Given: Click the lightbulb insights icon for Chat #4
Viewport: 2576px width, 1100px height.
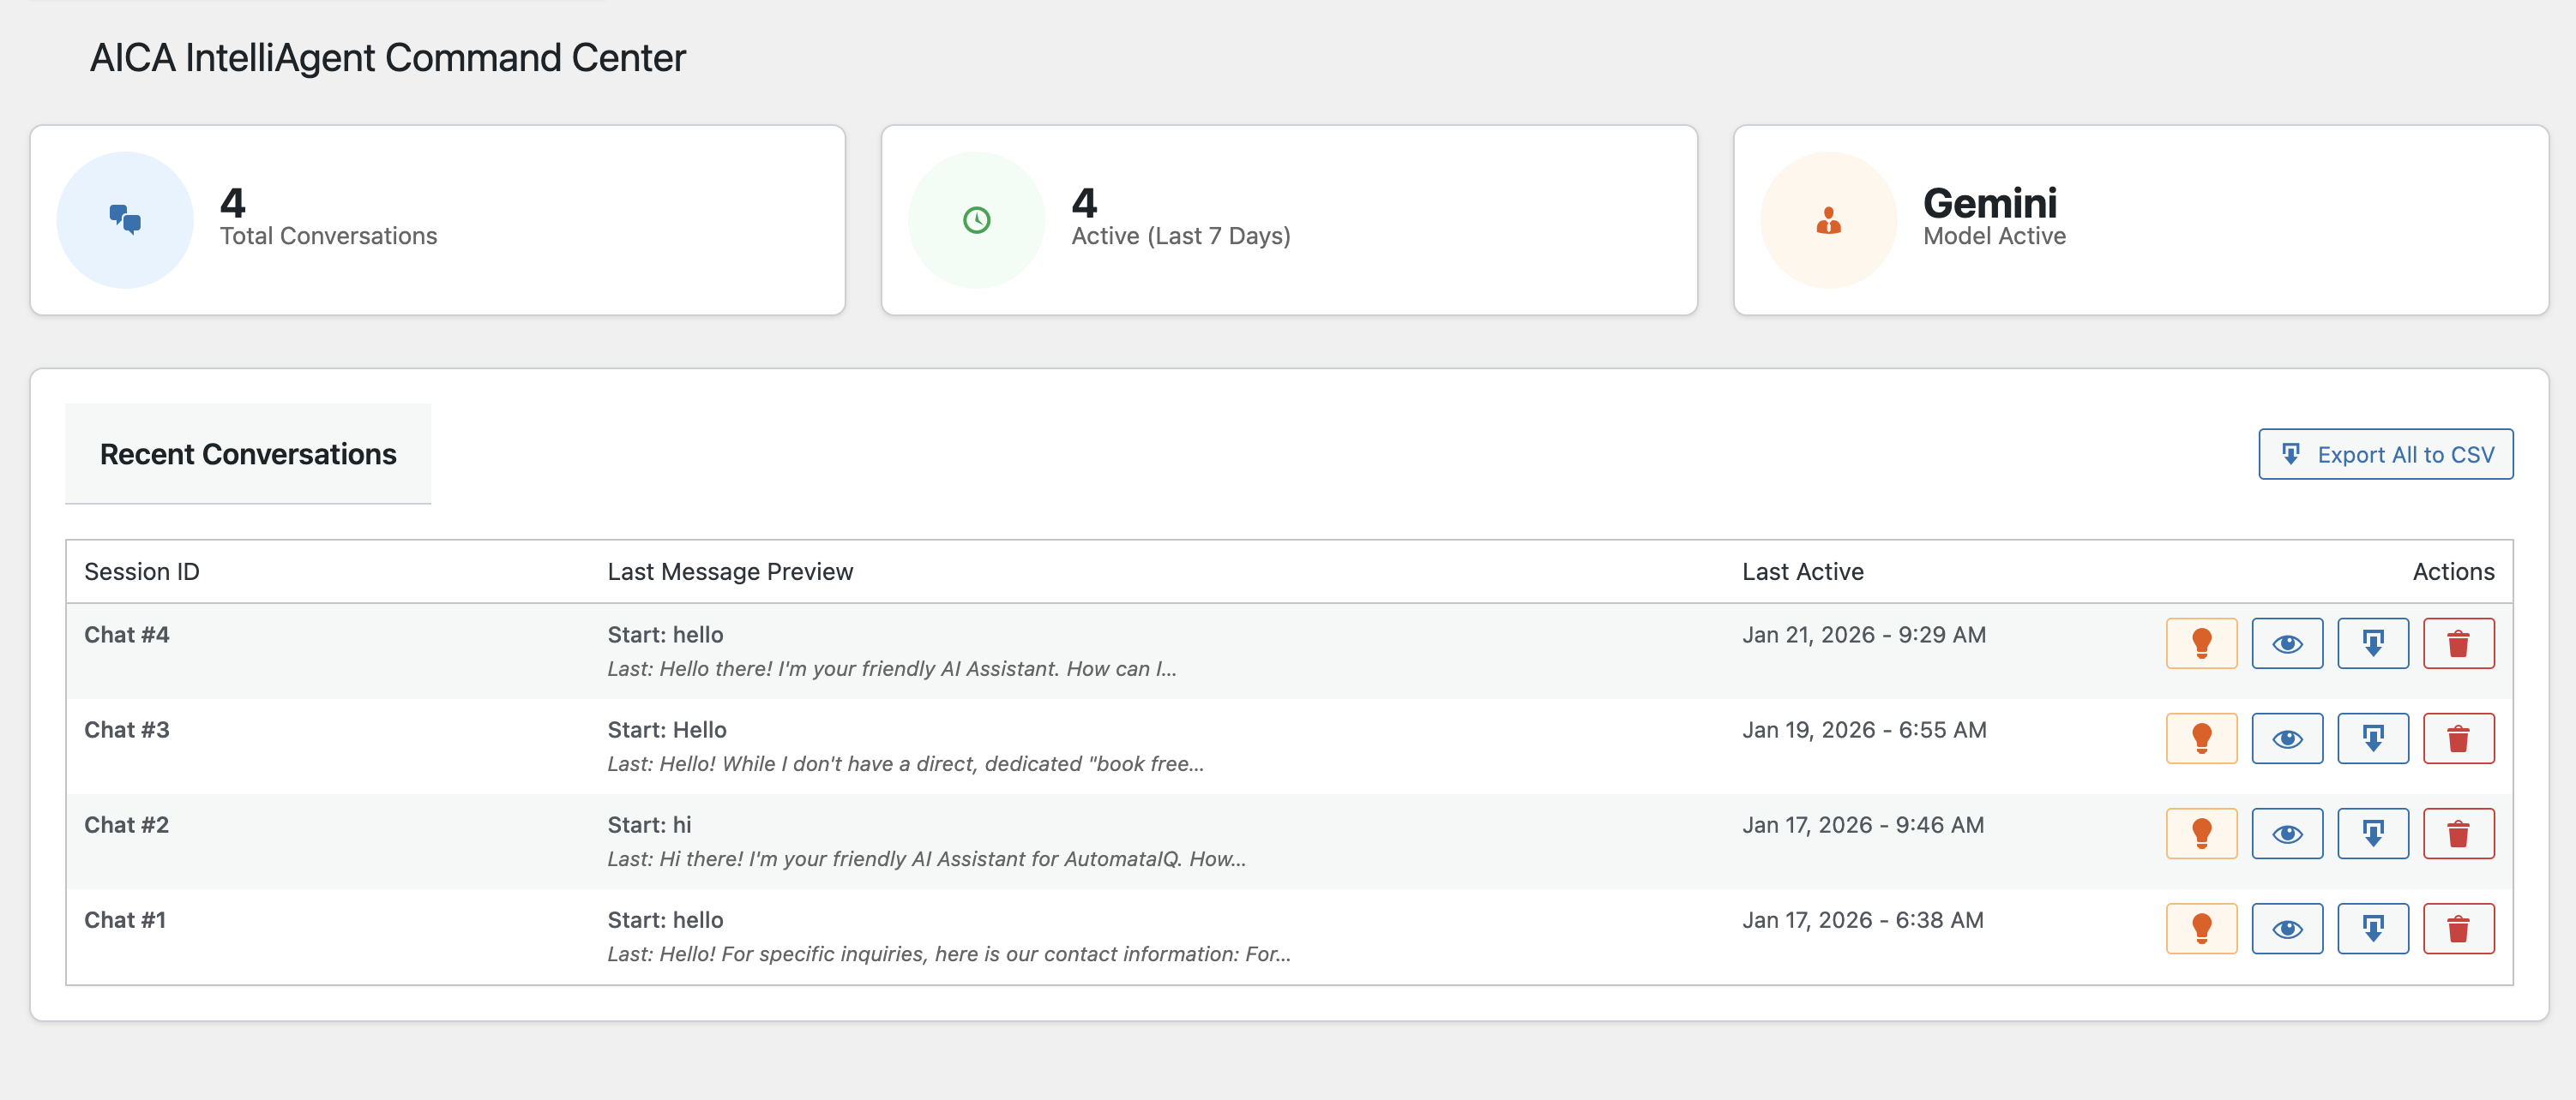Looking at the screenshot, I should pos(2201,643).
